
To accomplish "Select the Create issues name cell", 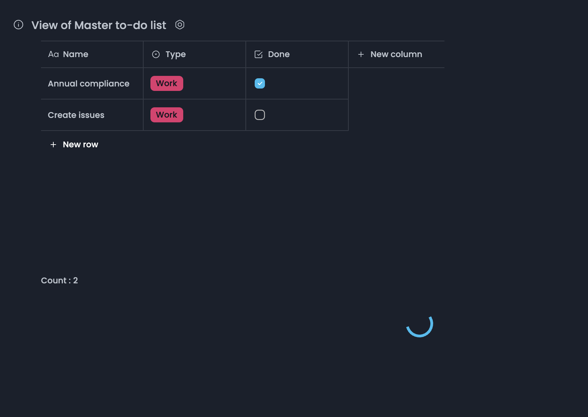I will pyautogui.click(x=92, y=115).
